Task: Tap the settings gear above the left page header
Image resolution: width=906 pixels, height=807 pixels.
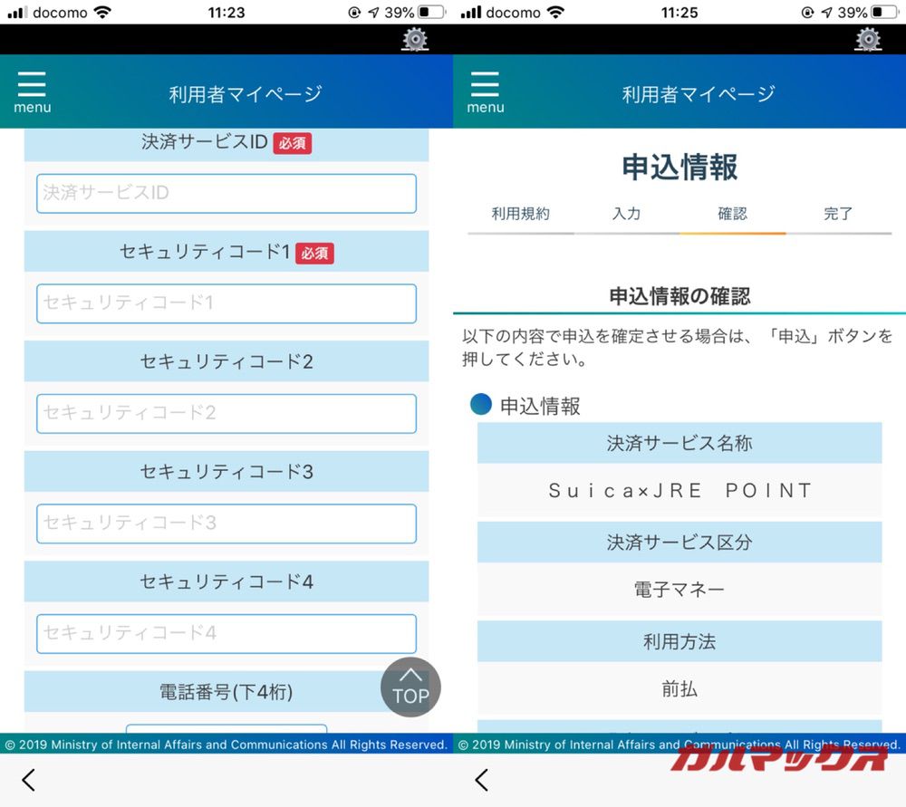Action: (x=415, y=40)
